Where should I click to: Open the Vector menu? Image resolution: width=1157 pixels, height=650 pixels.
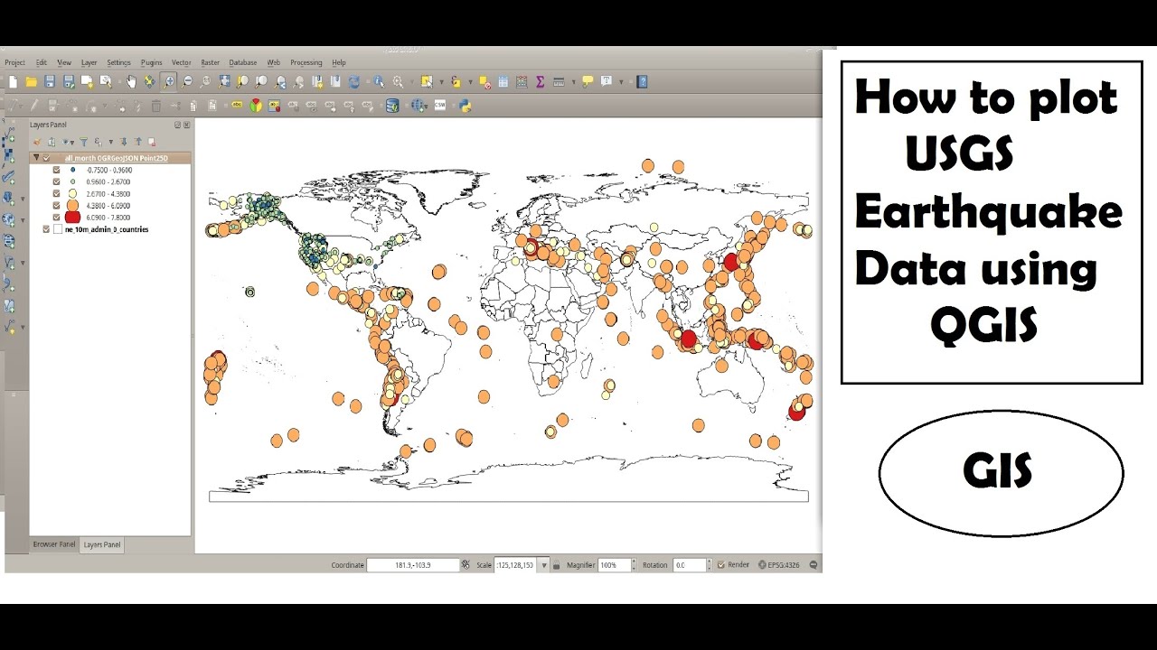[x=181, y=62]
